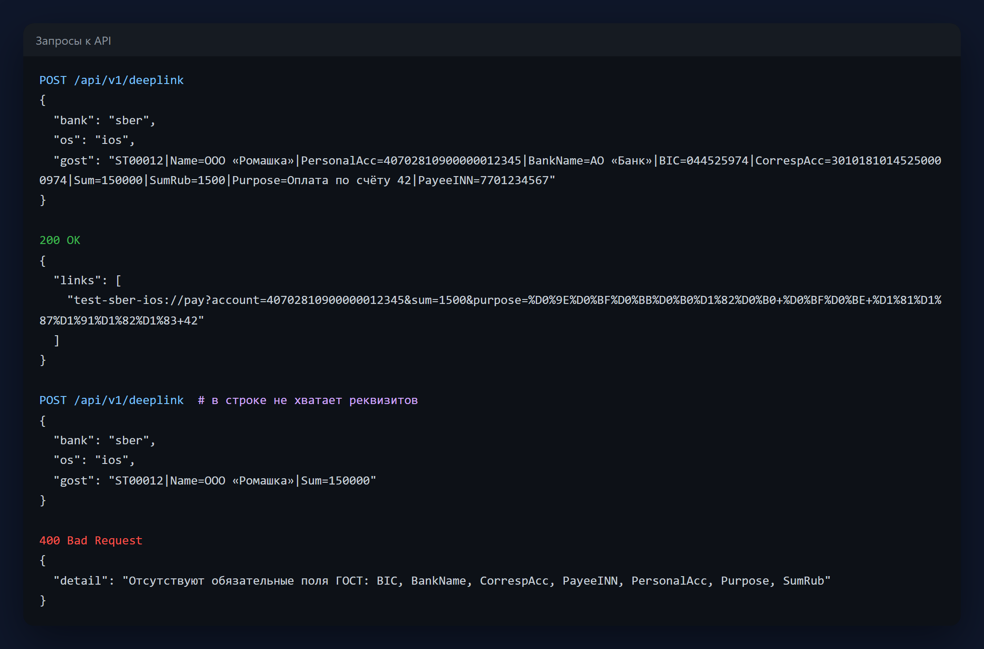Click the URL continuation '87%D1%91%D1%82%D1%83+42'
Image resolution: width=984 pixels, height=649 pixels.
coord(122,320)
